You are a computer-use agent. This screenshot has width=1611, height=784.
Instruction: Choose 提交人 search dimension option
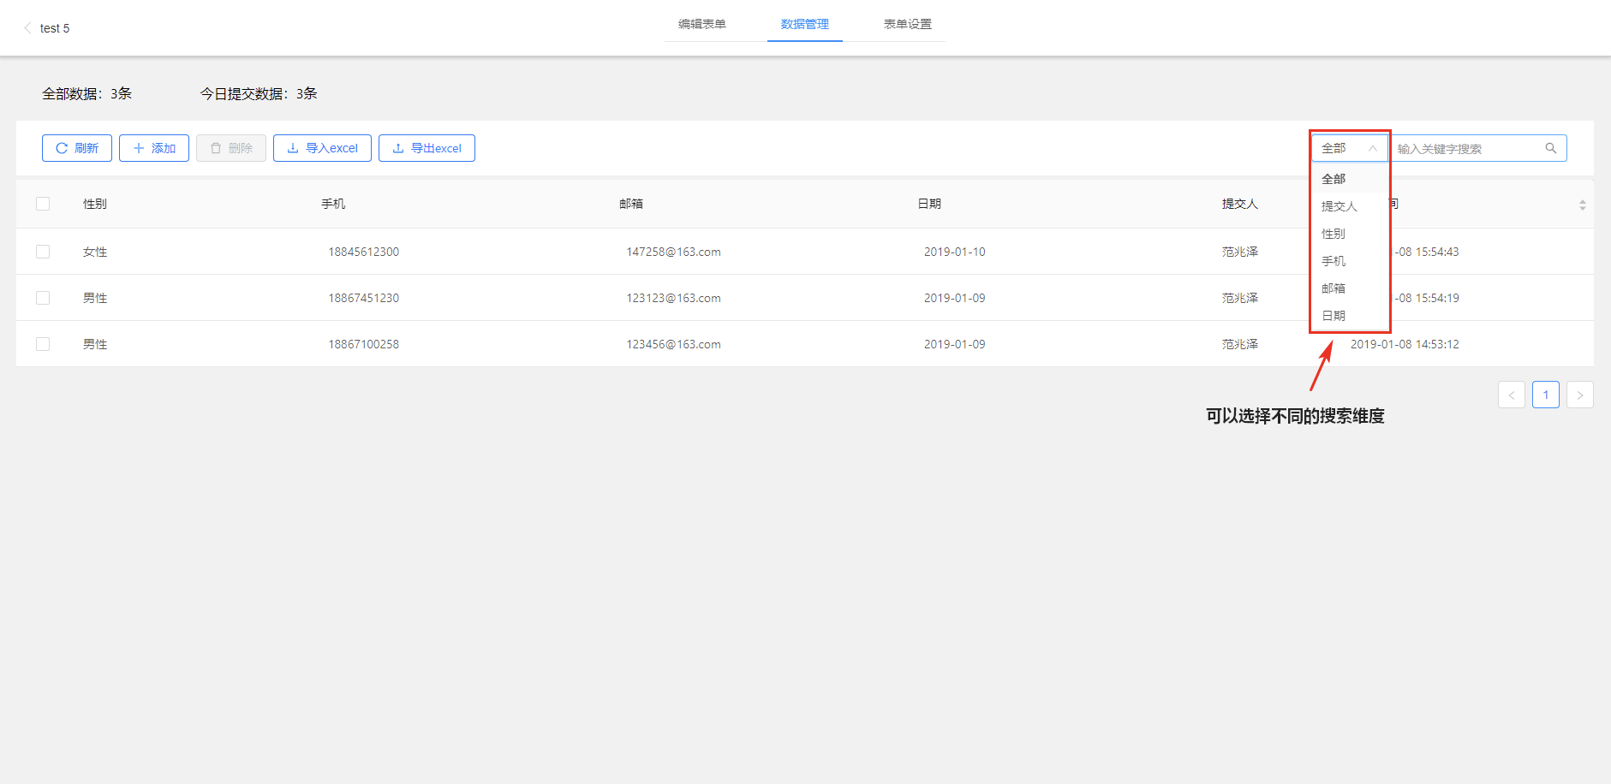[1349, 206]
